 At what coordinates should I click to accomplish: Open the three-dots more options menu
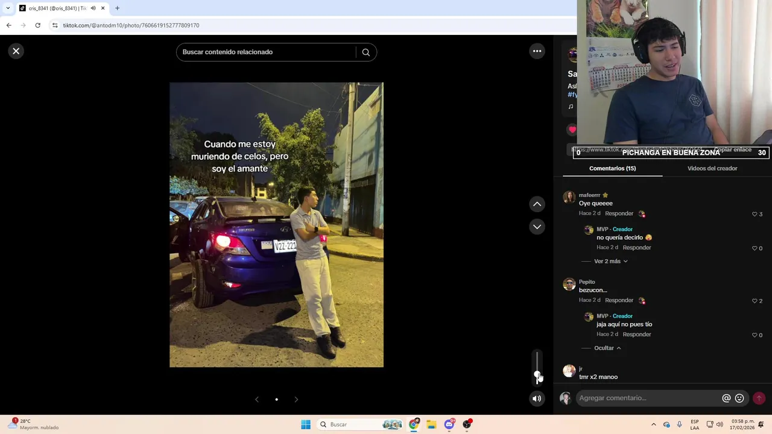[537, 51]
